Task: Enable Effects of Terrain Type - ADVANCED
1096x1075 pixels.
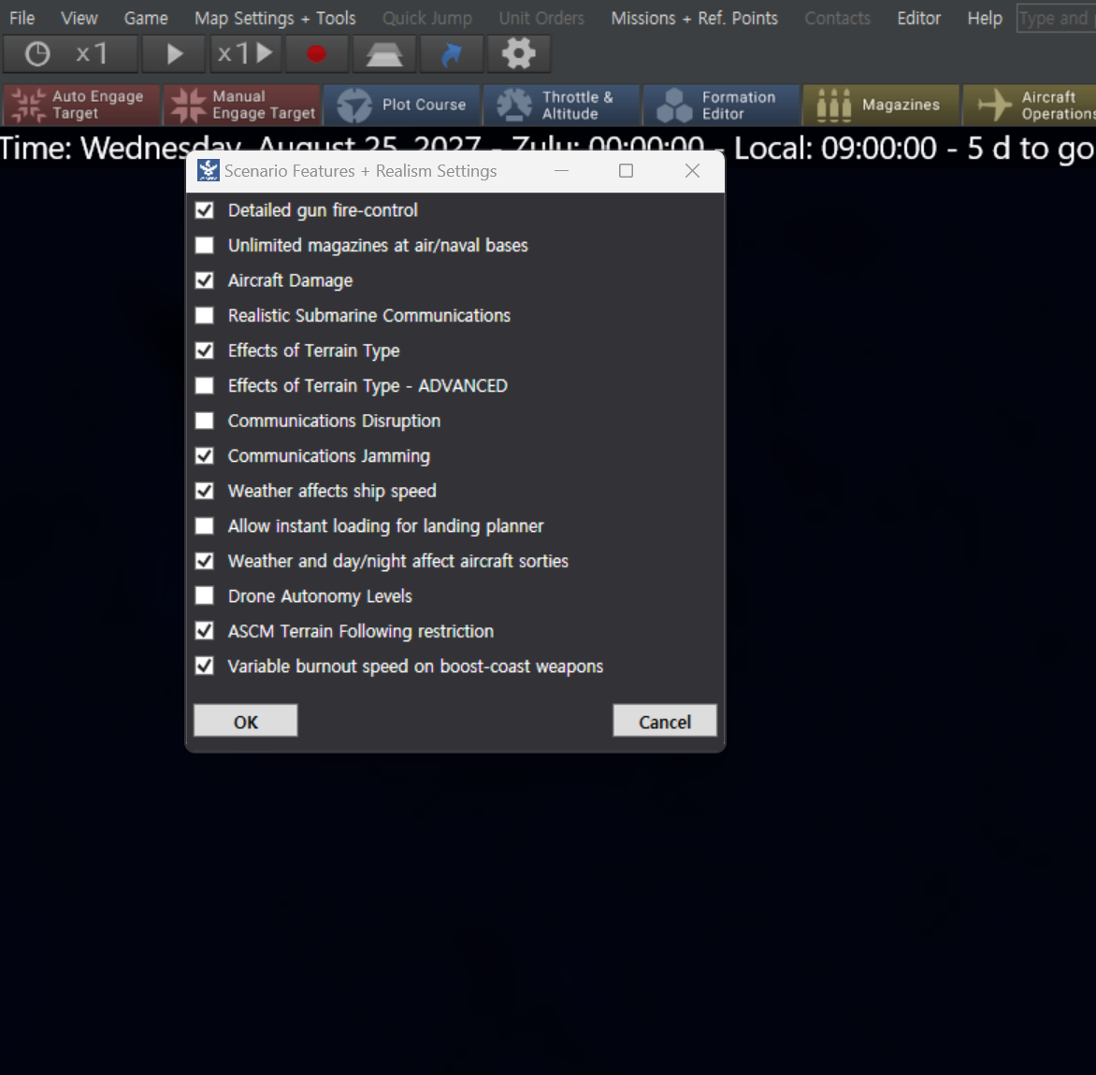Action: 204,385
